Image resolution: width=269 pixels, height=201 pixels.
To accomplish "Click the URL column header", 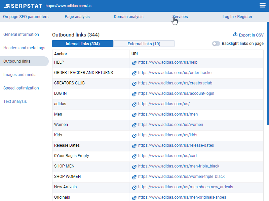I will pyautogui.click(x=135, y=54).
